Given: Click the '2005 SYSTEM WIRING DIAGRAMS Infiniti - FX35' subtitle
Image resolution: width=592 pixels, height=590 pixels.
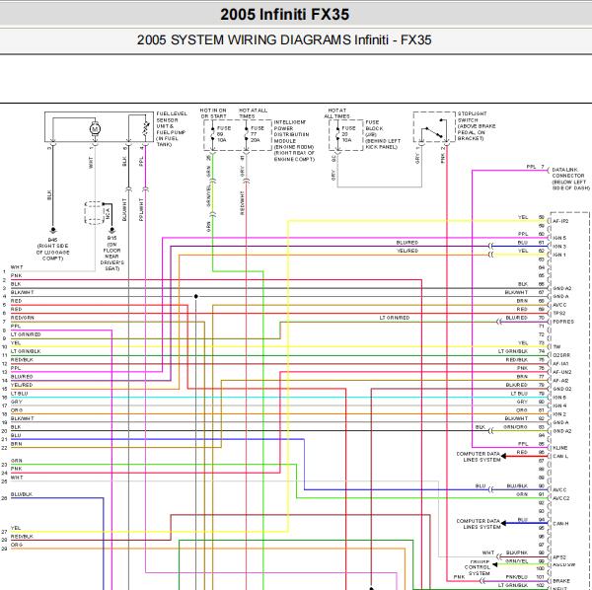Looking at the screenshot, I should [x=284, y=40].
